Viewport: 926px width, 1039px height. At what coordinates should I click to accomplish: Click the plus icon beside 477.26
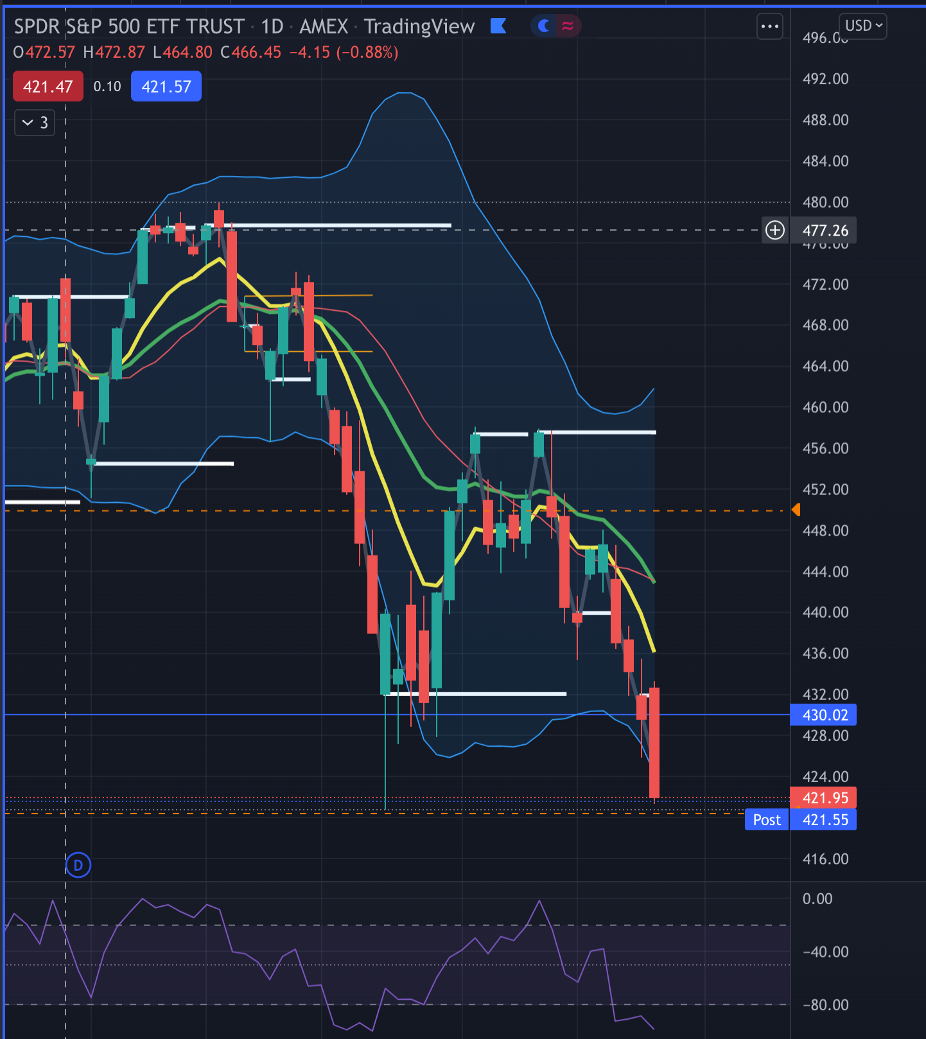775,230
